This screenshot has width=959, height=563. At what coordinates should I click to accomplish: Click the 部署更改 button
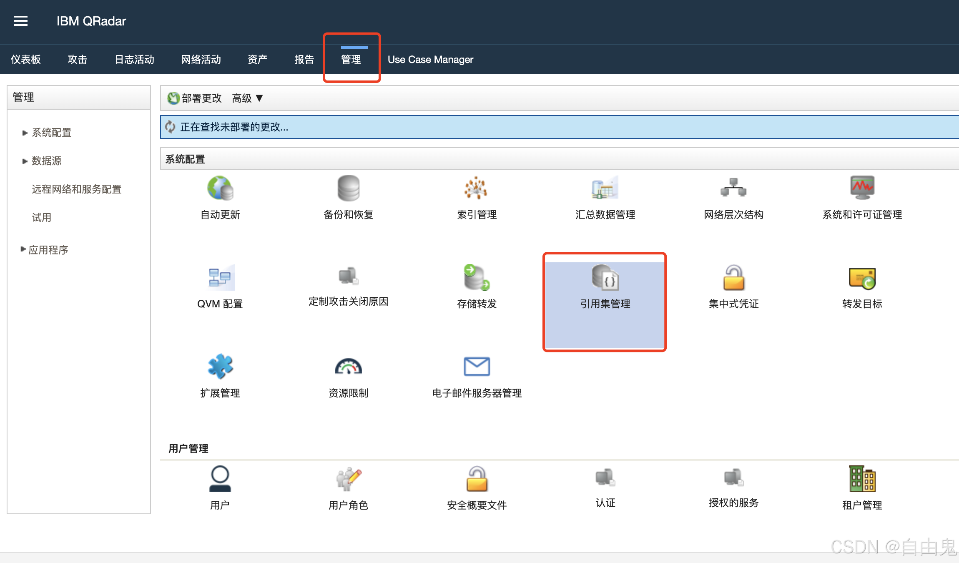click(x=195, y=98)
